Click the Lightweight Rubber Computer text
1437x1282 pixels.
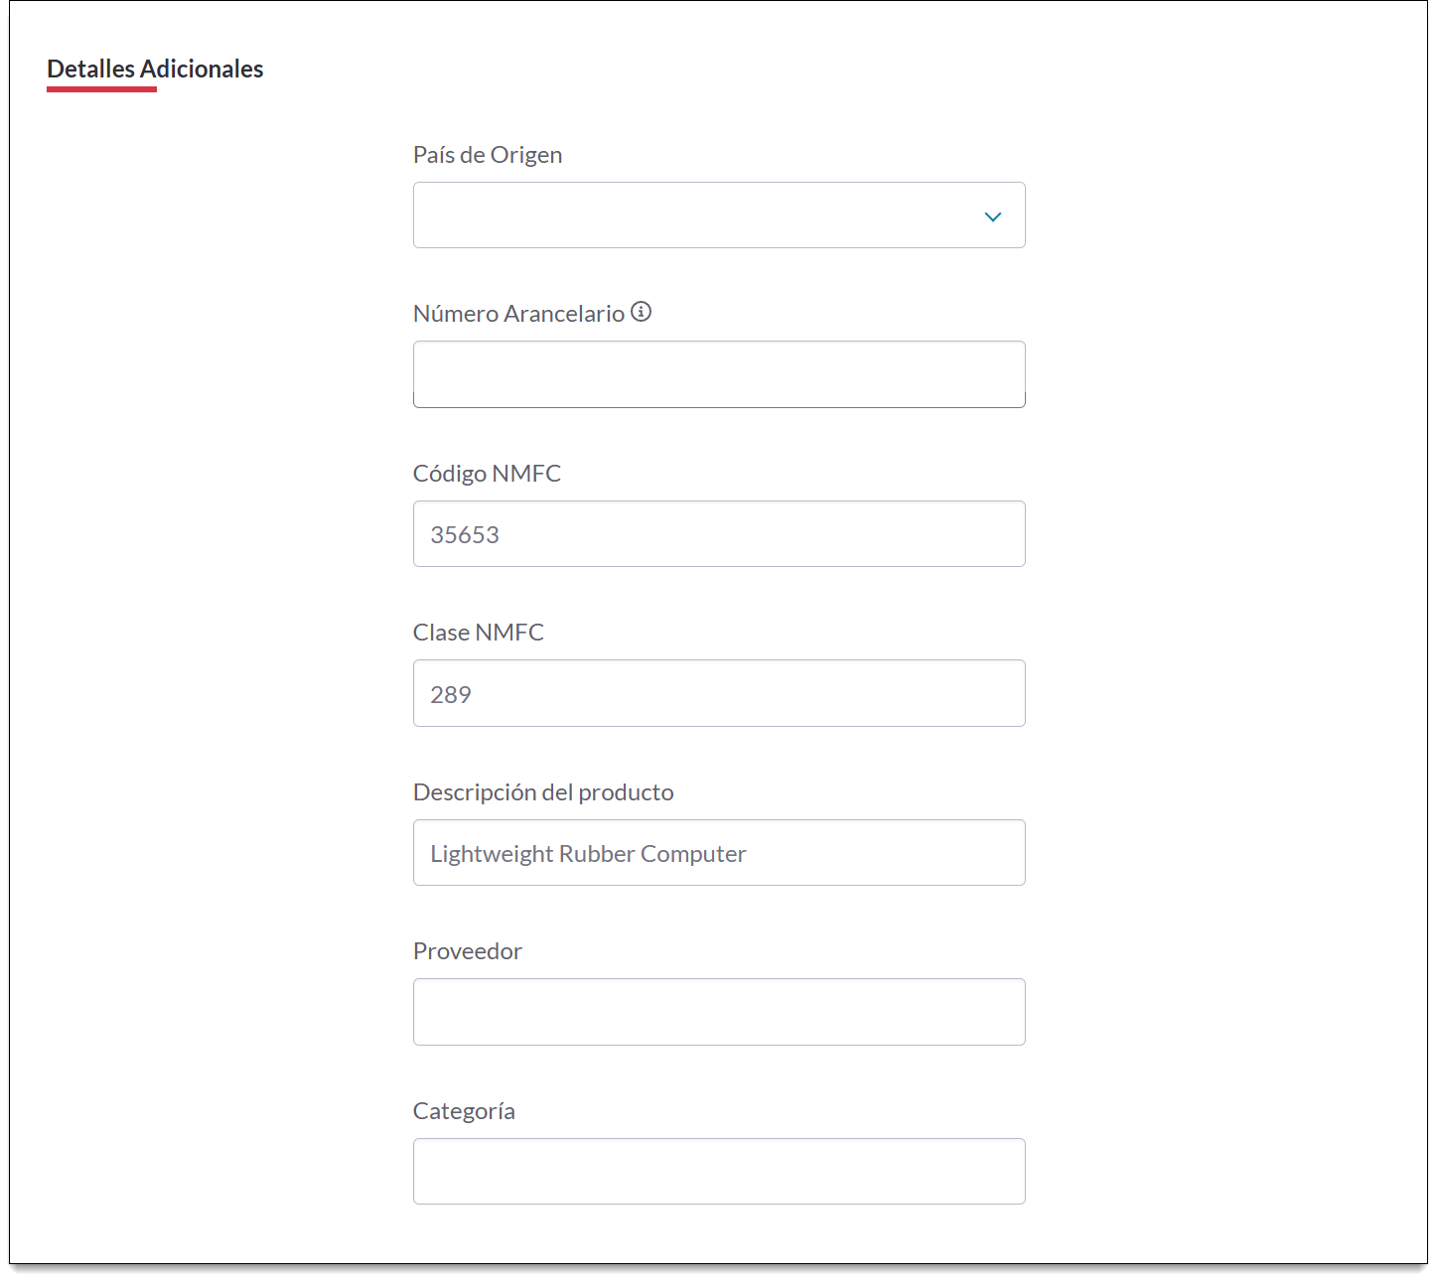tap(588, 854)
